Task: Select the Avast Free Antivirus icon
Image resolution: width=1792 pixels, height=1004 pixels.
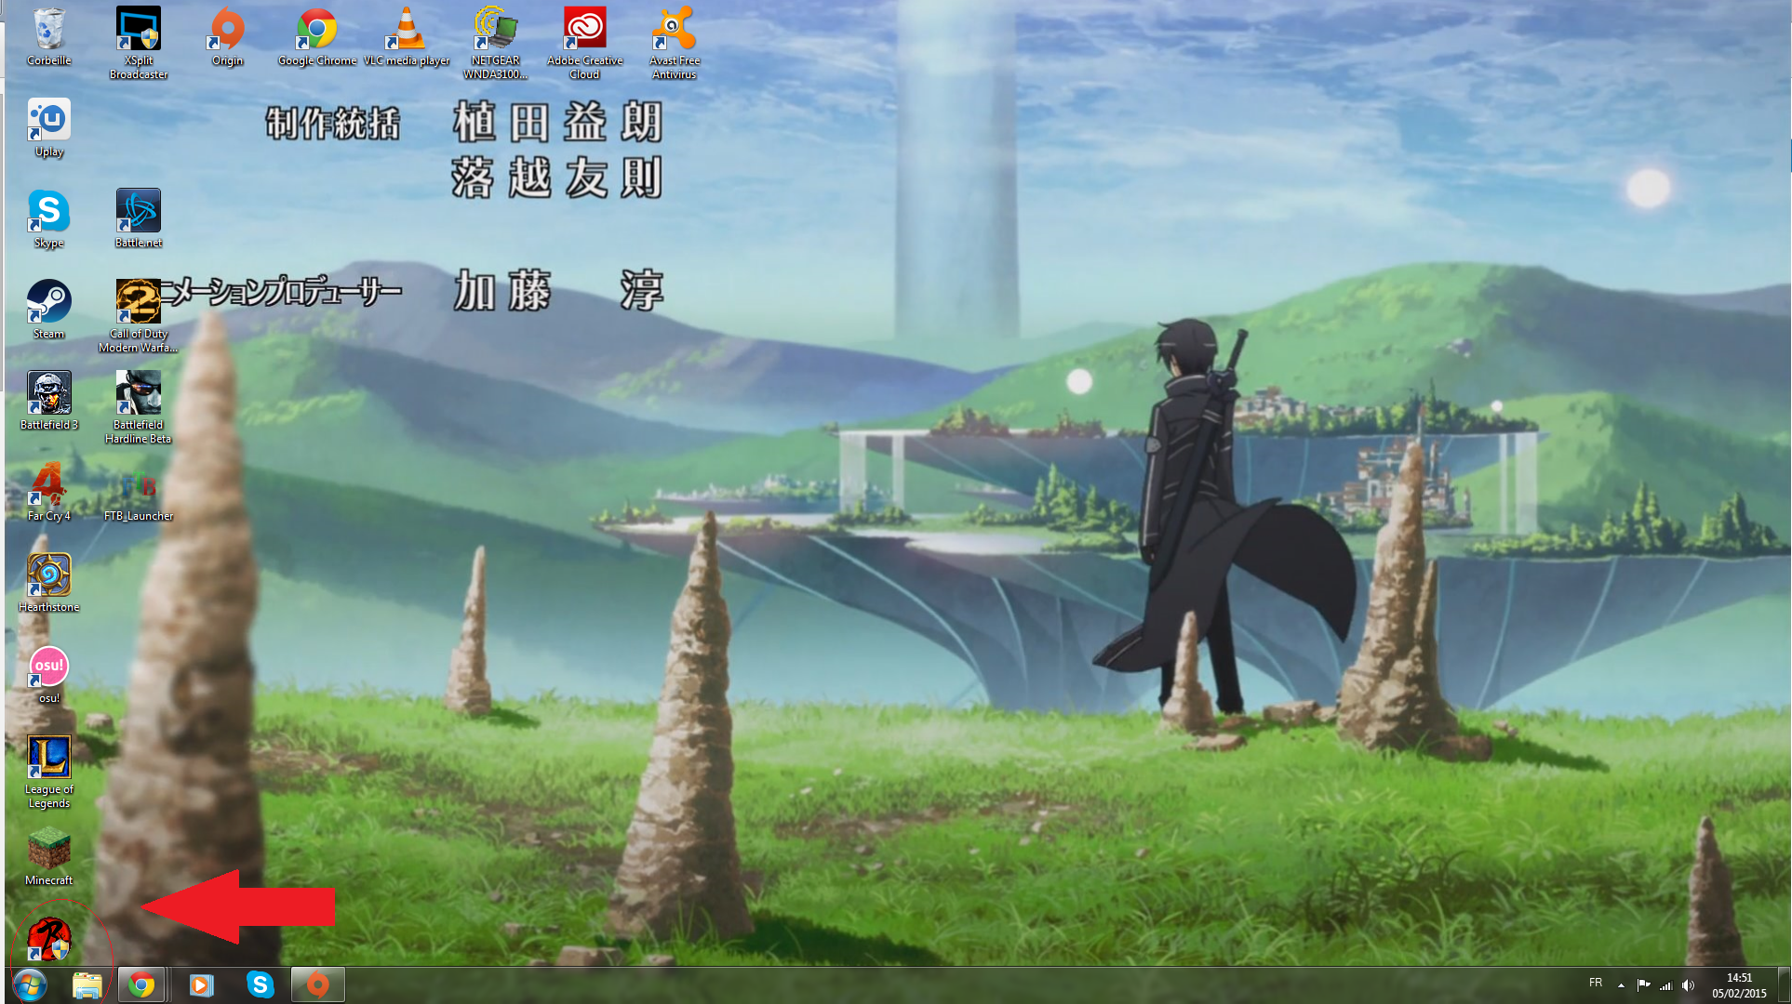Action: pyautogui.click(x=675, y=43)
